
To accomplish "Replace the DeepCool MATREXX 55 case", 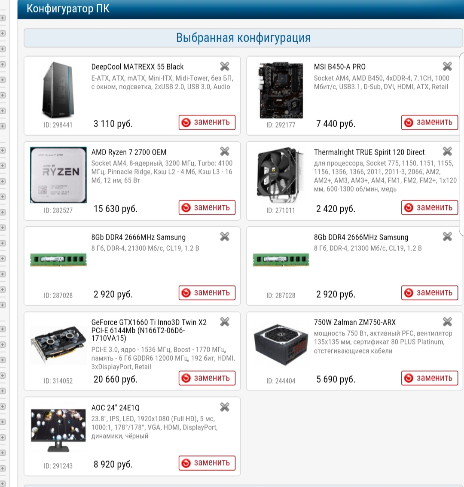I will coord(207,122).
